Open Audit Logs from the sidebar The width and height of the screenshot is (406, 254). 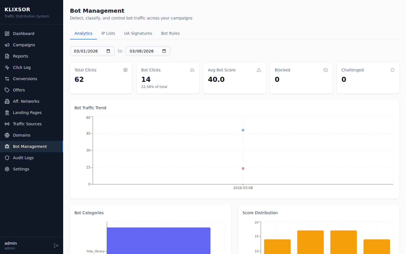(x=24, y=157)
